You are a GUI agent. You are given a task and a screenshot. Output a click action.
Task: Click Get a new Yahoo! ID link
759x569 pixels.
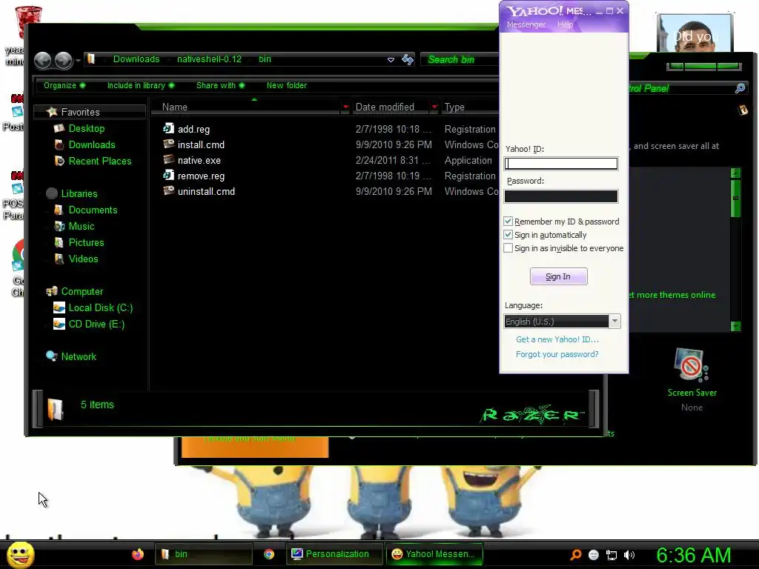point(557,339)
